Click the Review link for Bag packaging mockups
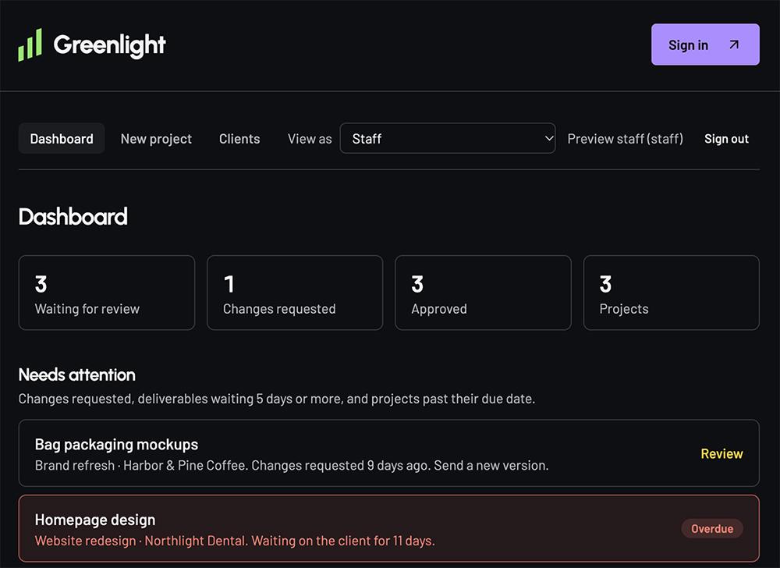 pyautogui.click(x=721, y=453)
